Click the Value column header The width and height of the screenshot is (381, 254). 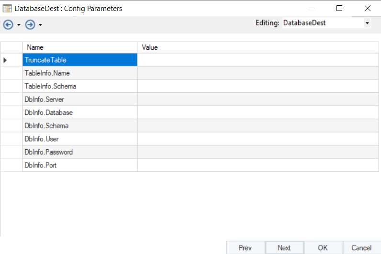pos(258,47)
